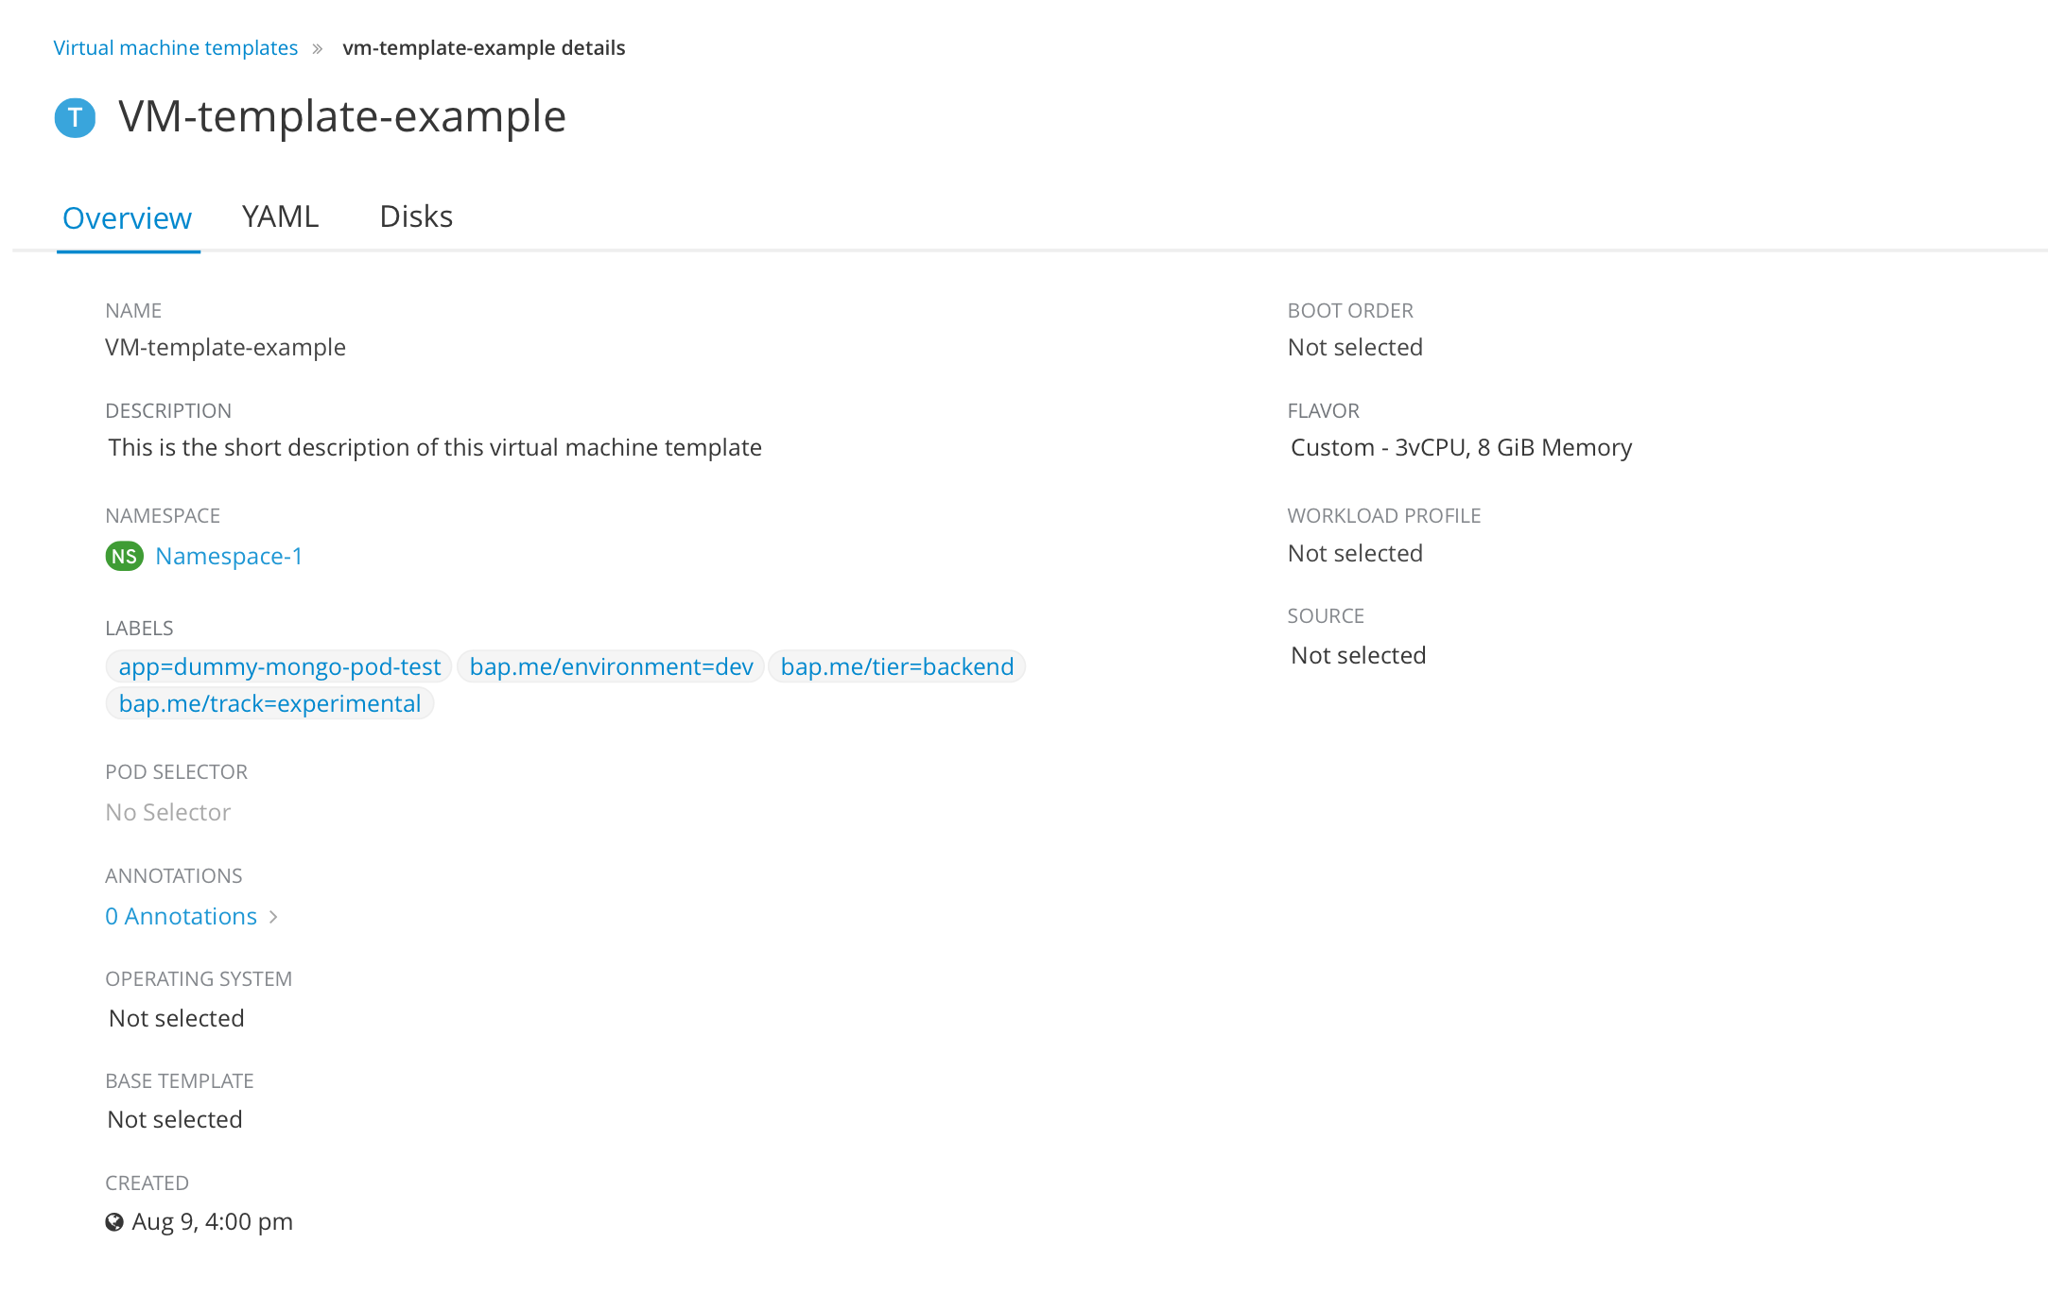Screen dimensions: 2048x1295
Task: Switch to the YAML tab
Action: coord(280,216)
